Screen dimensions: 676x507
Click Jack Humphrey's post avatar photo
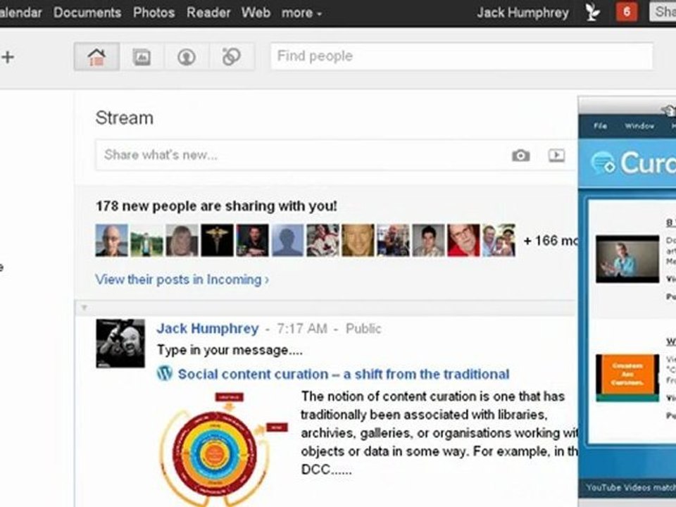pos(120,344)
